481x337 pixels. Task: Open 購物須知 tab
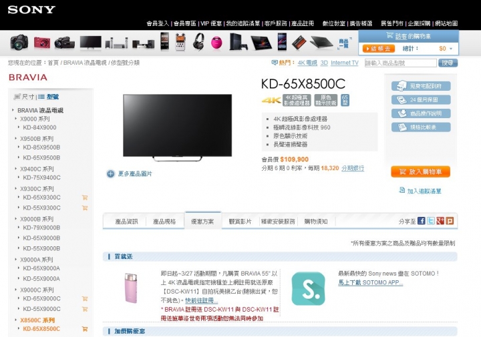pos(316,222)
